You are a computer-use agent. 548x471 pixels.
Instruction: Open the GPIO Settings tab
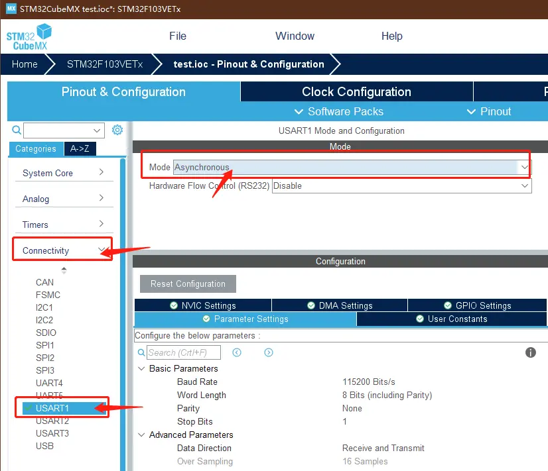(x=478, y=305)
